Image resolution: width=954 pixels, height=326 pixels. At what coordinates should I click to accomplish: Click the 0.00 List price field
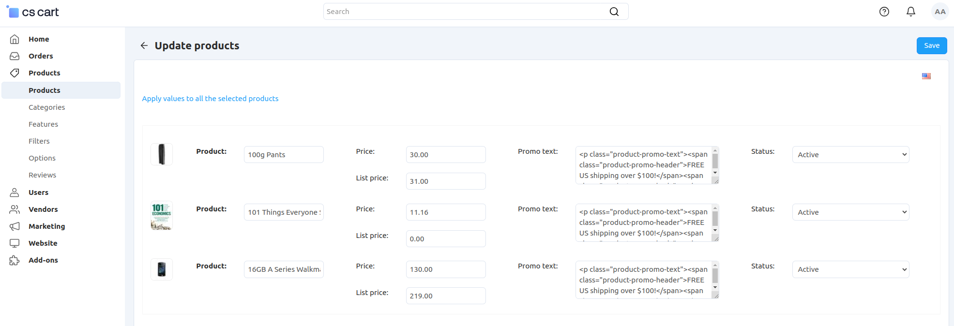pyautogui.click(x=446, y=239)
